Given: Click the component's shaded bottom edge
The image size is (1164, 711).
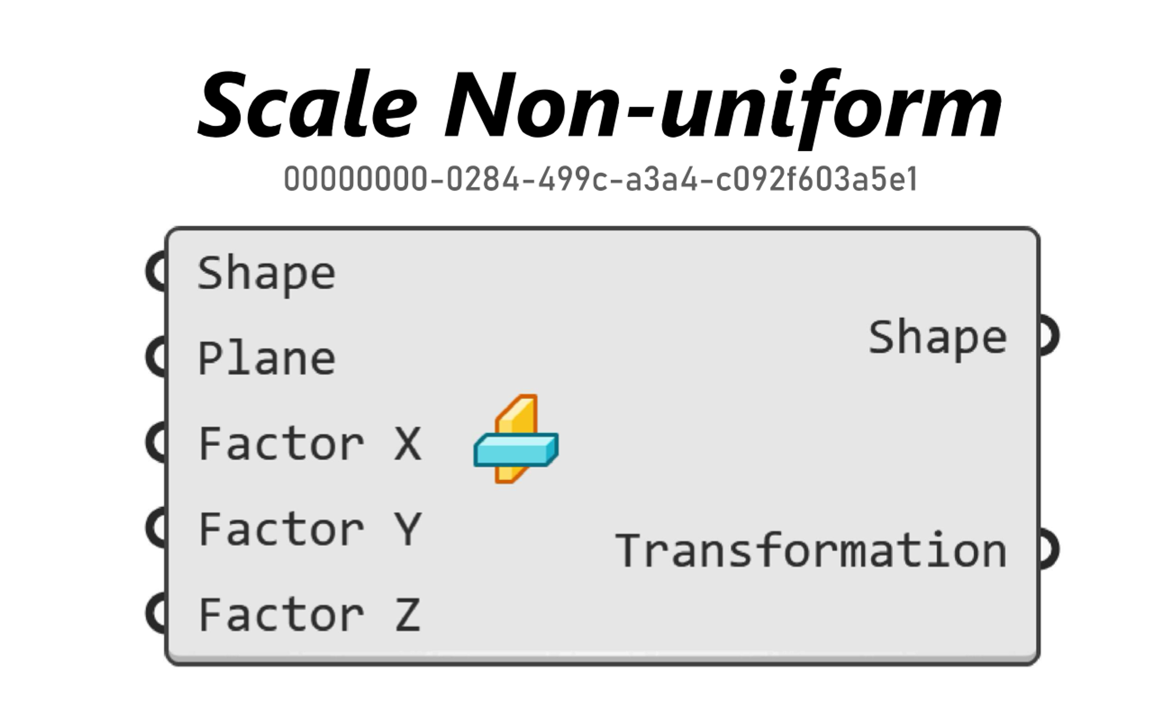Looking at the screenshot, I should pyautogui.click(x=602, y=658).
